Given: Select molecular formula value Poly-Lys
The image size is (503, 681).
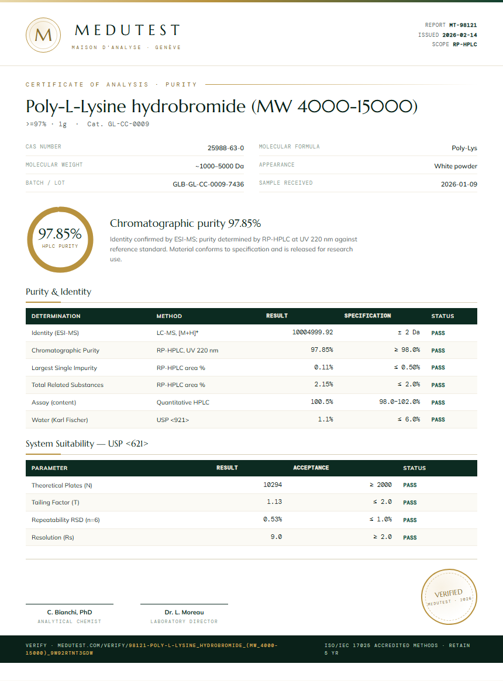Looking at the screenshot, I should [x=464, y=148].
